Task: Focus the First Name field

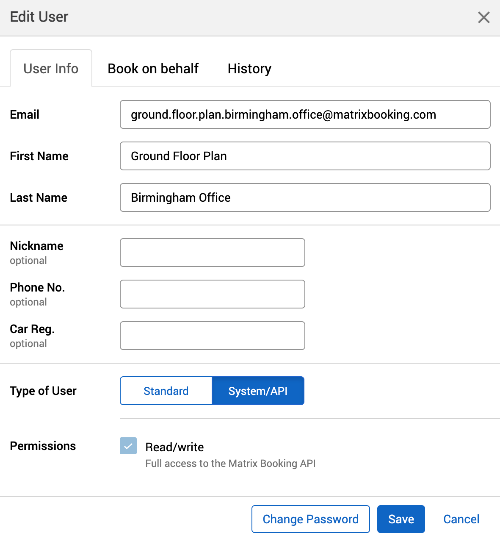Action: pyautogui.click(x=305, y=156)
